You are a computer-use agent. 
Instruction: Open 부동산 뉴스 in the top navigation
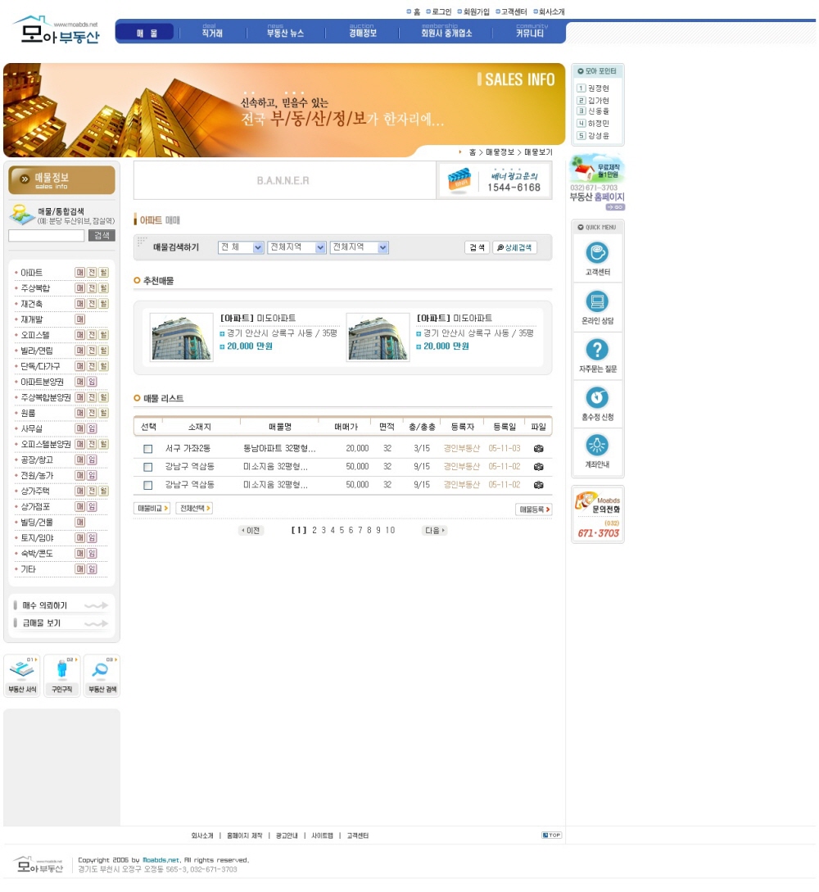(x=285, y=33)
